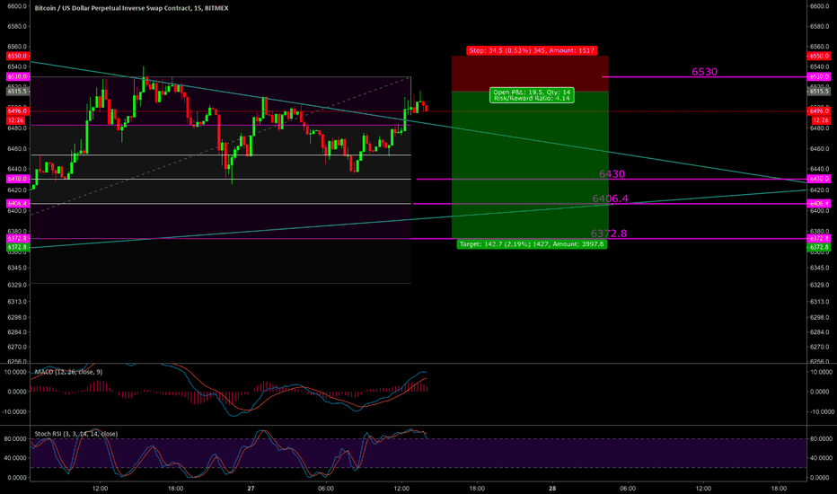Image resolution: width=837 pixels, height=494 pixels.
Task: Click the magenta 6406.4 tag on the left price scale
Action: (18, 204)
